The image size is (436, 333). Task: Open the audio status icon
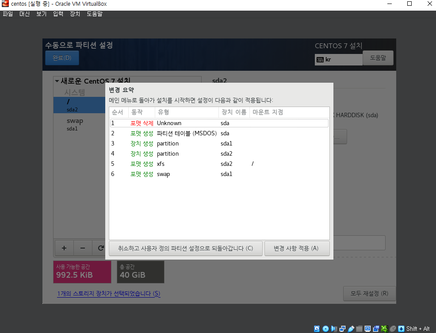click(334, 329)
